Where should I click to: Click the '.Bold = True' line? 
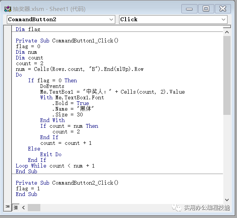71,103
